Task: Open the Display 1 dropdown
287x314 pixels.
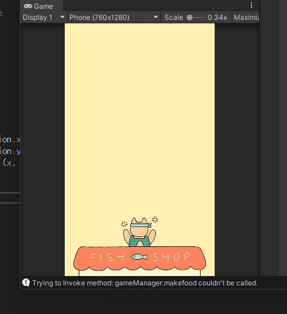Action: [x=44, y=18]
